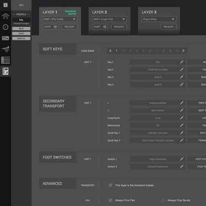Click the info icon in Layer 2 Port
The image size is (206, 206).
(x=105, y=27)
